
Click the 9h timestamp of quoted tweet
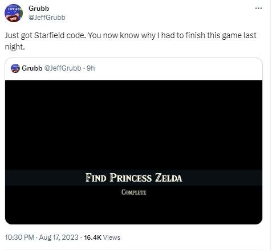pyautogui.click(x=91, y=68)
